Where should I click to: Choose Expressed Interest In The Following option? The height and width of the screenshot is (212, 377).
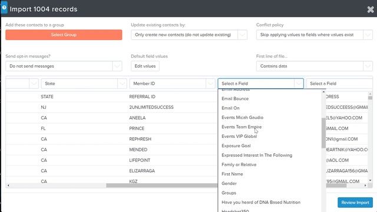257,155
